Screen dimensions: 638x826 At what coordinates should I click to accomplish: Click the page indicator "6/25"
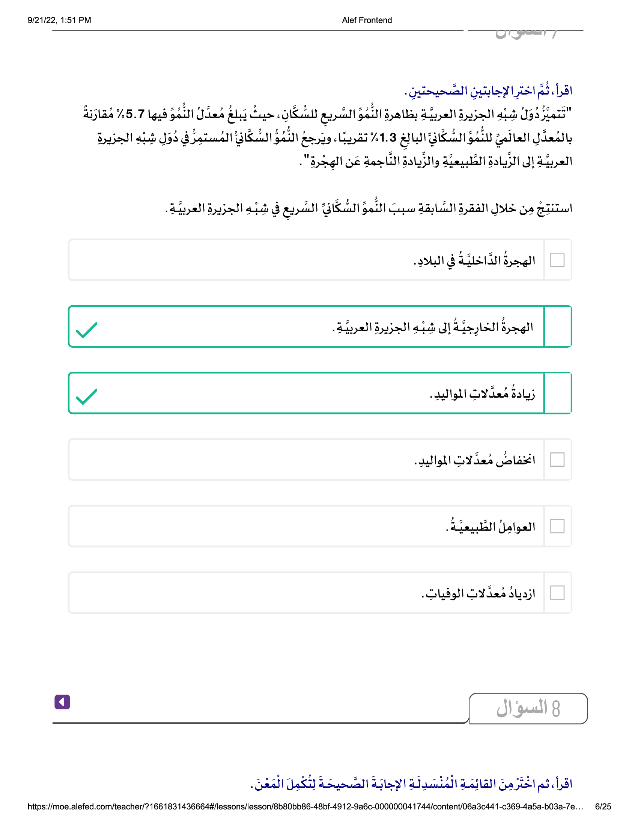pos(603,807)
